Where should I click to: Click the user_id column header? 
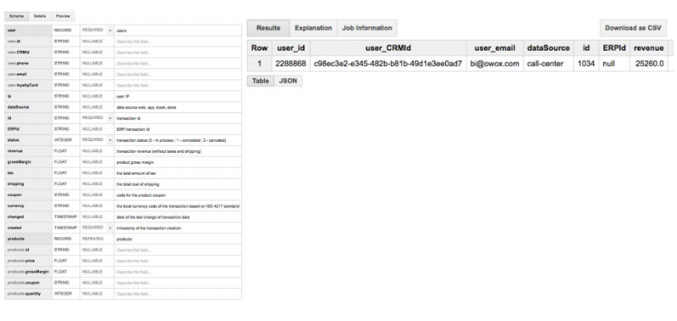pos(290,48)
